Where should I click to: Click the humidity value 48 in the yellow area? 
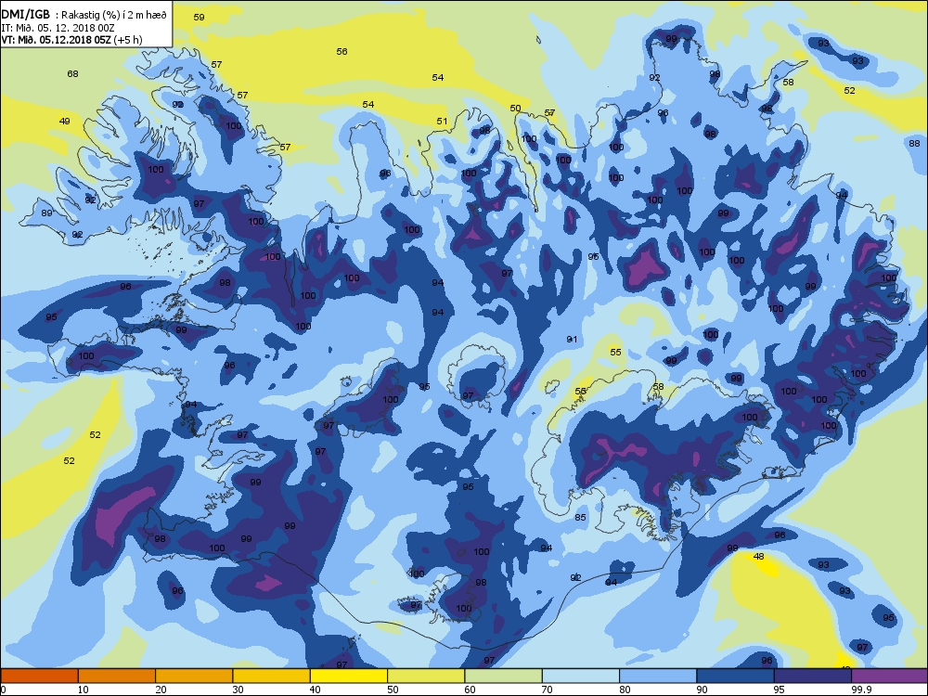point(759,556)
